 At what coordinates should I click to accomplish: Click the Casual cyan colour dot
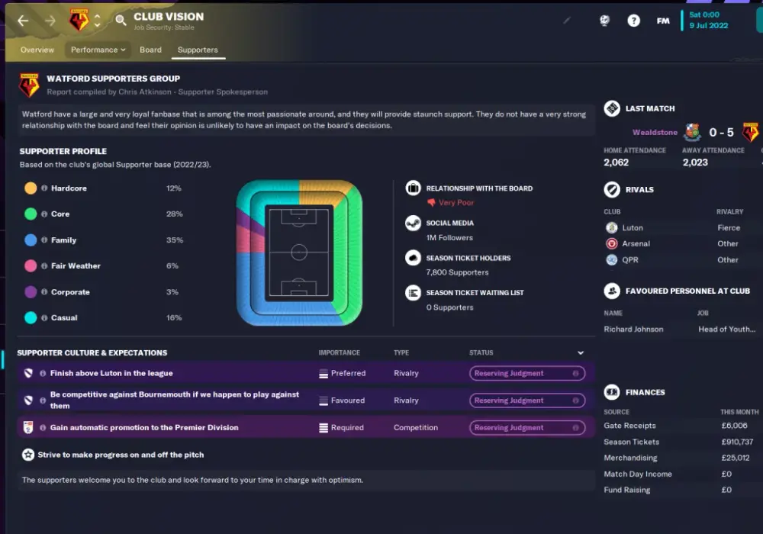31,317
